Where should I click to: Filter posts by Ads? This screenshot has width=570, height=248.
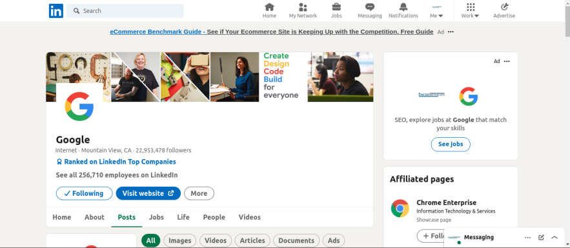pos(334,240)
